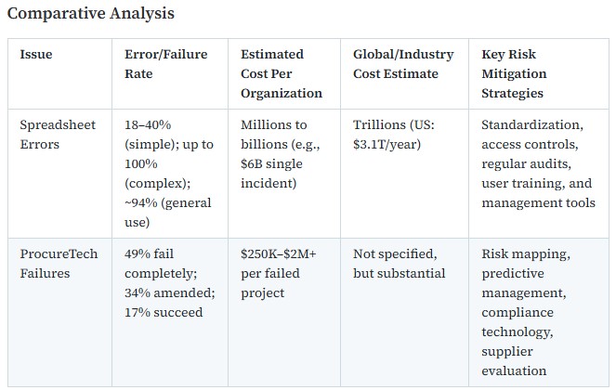Select the $250K–$2M+ per failed project cell

276,273
